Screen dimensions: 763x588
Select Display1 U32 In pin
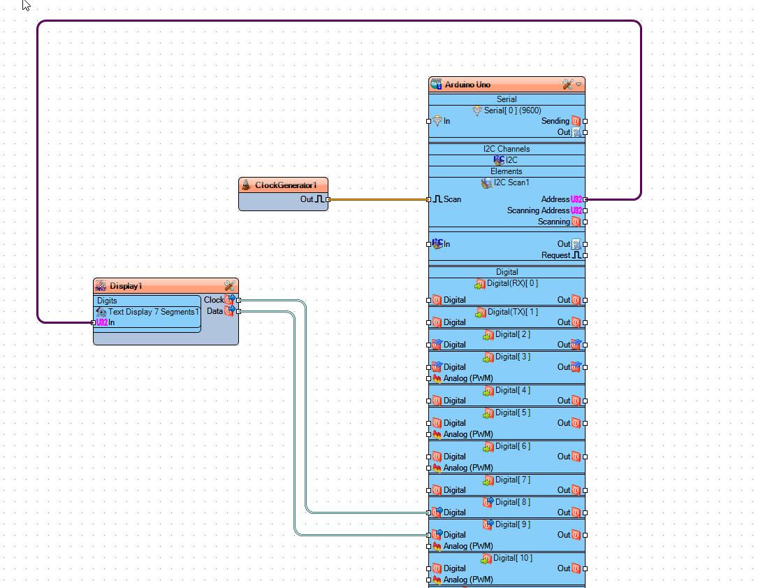94,323
